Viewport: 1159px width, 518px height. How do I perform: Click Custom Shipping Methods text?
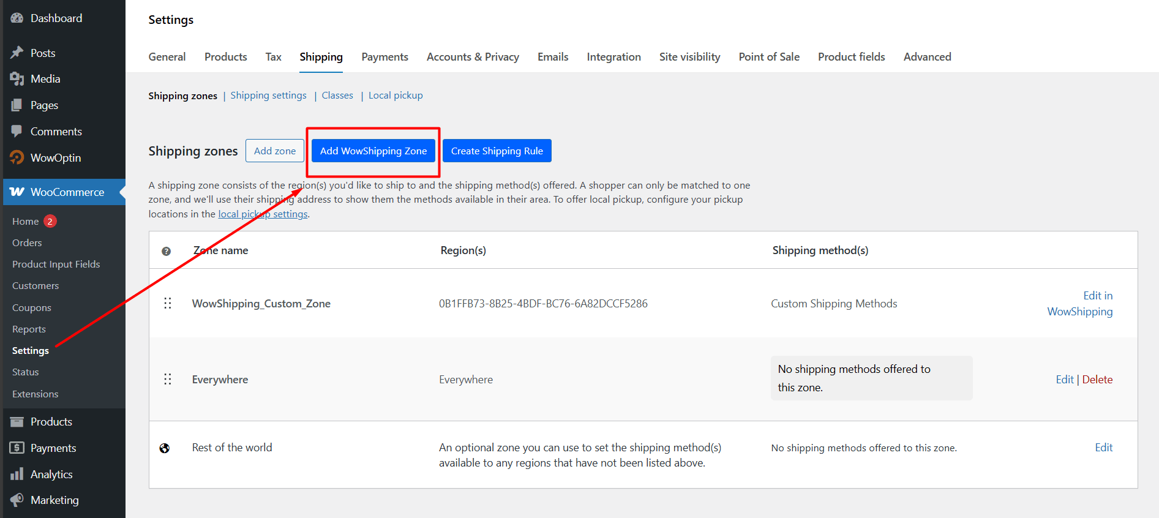(x=834, y=304)
